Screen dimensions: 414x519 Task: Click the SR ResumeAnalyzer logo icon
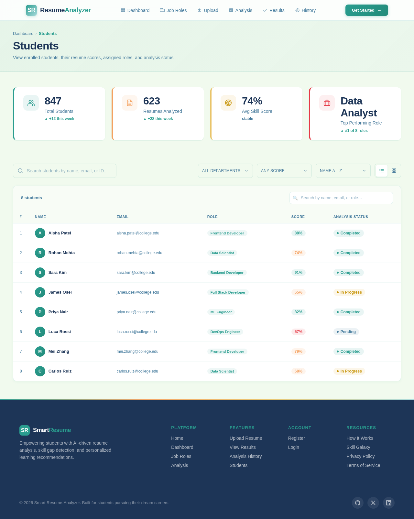pos(31,10)
